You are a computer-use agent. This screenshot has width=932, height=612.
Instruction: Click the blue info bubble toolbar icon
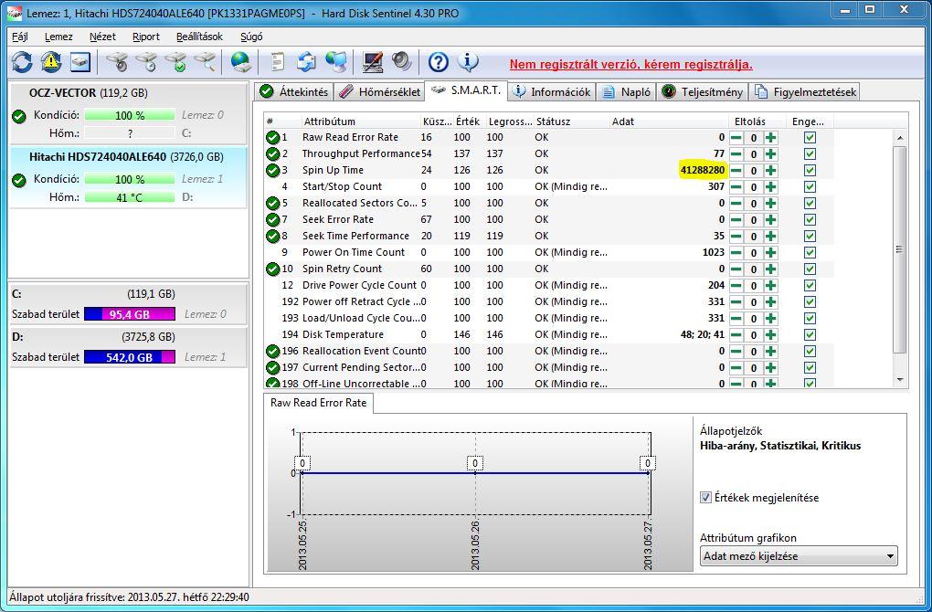click(x=469, y=62)
